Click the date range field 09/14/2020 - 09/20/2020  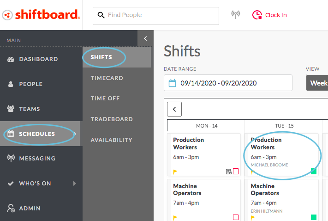point(228,83)
